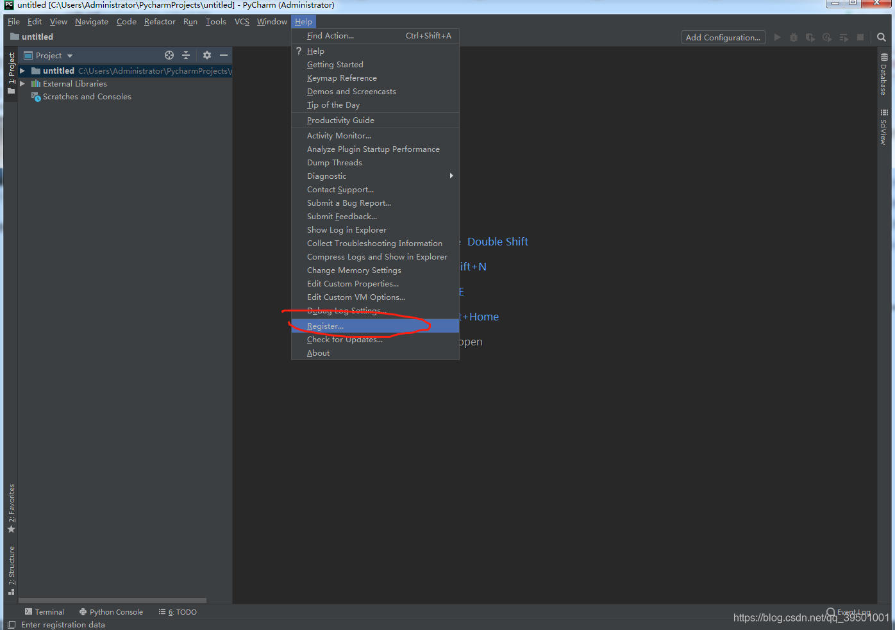895x630 pixels.
Task: Click the Collapse All icon in Project panel
Action: point(186,55)
